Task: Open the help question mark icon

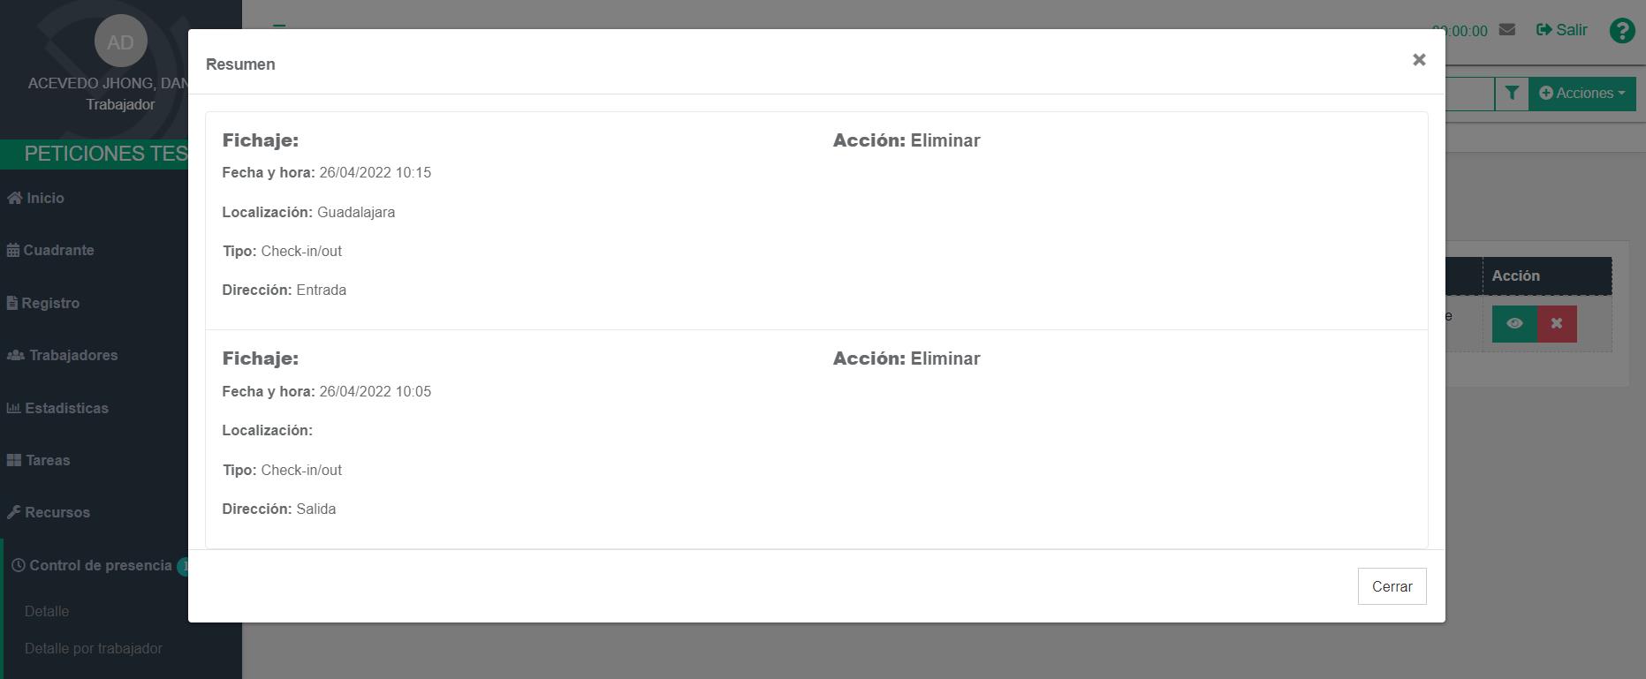Action: pyautogui.click(x=1622, y=31)
